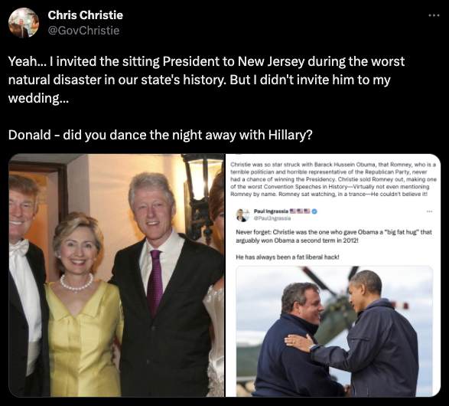Click paragraph starting "Christie was so star struck"
The image size is (449, 406).
coord(333,179)
